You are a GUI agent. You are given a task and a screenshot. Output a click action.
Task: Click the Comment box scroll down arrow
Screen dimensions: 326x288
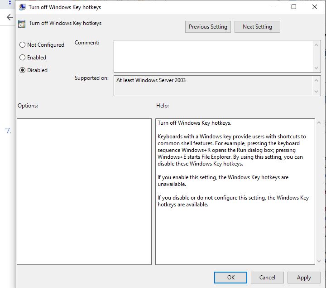coord(316,68)
